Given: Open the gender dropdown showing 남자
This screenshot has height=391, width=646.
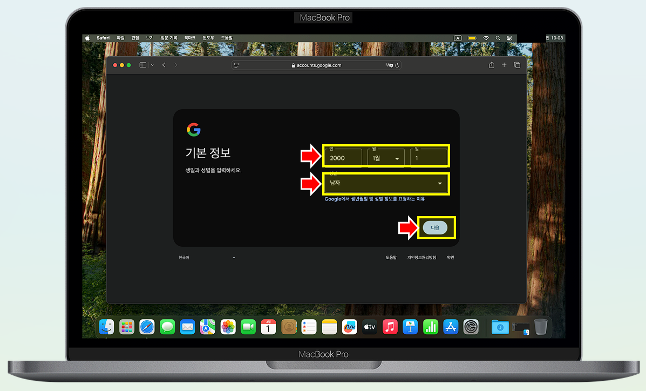Looking at the screenshot, I should click(x=386, y=183).
